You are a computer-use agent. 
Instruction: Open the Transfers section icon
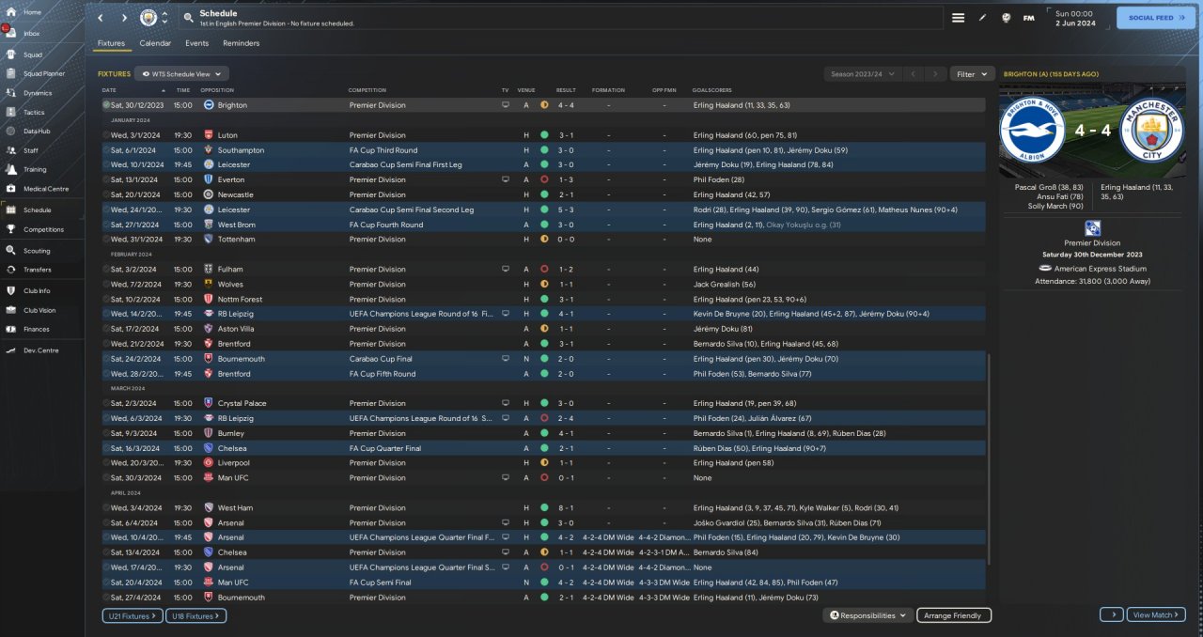(12, 270)
